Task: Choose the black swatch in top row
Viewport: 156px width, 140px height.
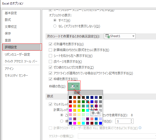Action: click(70, 97)
